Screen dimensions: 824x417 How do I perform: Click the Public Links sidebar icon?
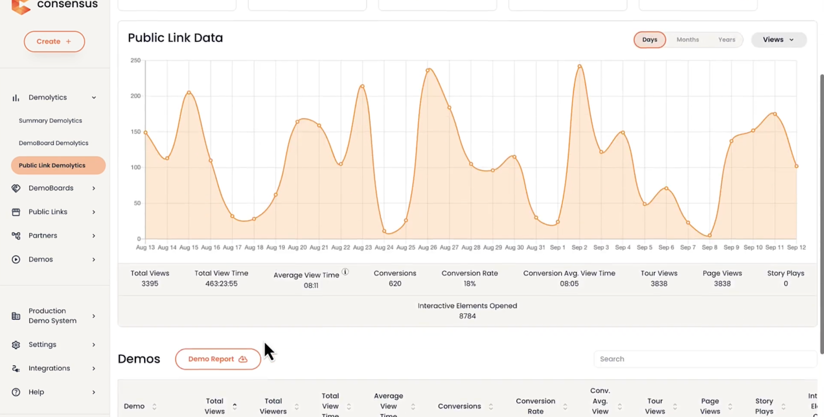[x=16, y=212]
